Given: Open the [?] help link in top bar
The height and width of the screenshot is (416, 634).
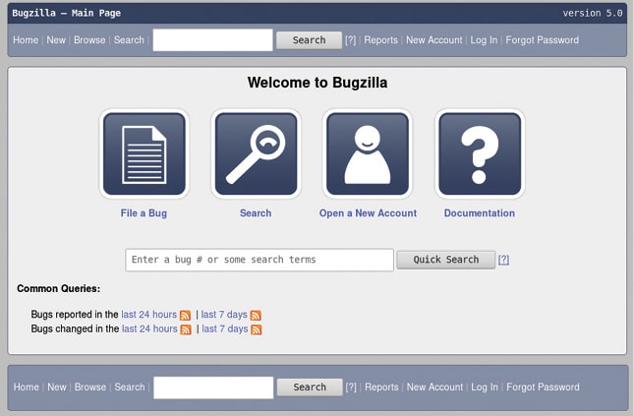Looking at the screenshot, I should pyautogui.click(x=351, y=40).
